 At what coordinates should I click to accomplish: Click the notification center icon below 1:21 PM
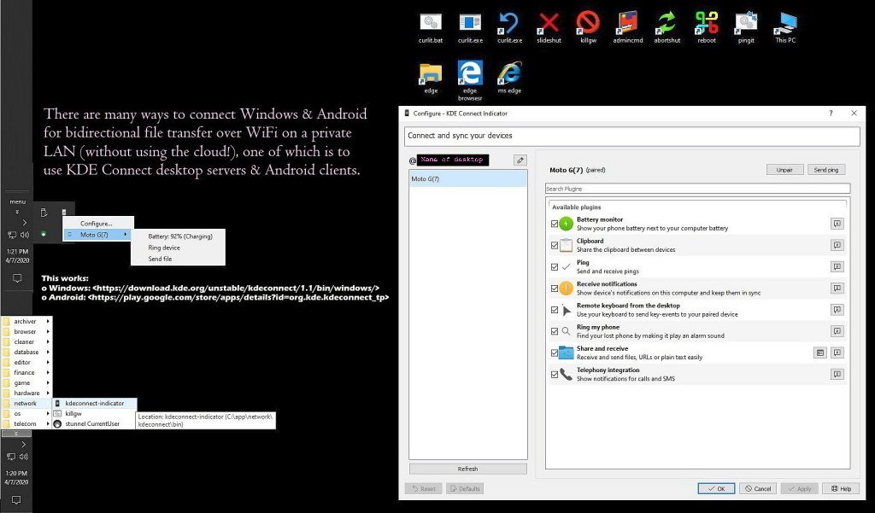tap(17, 278)
